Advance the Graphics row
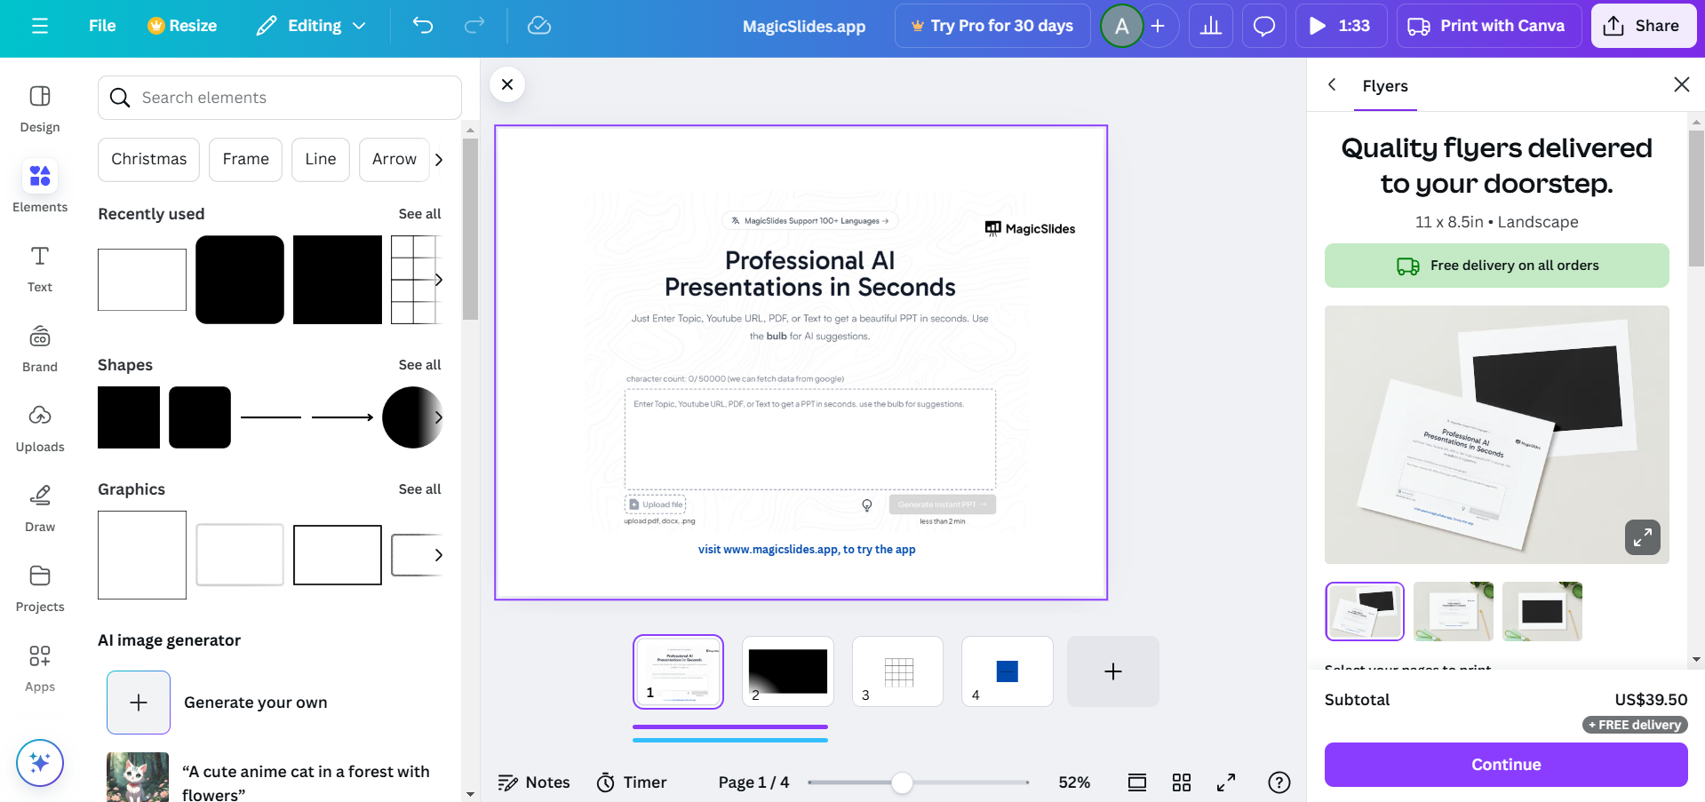1705x802 pixels. (x=439, y=555)
